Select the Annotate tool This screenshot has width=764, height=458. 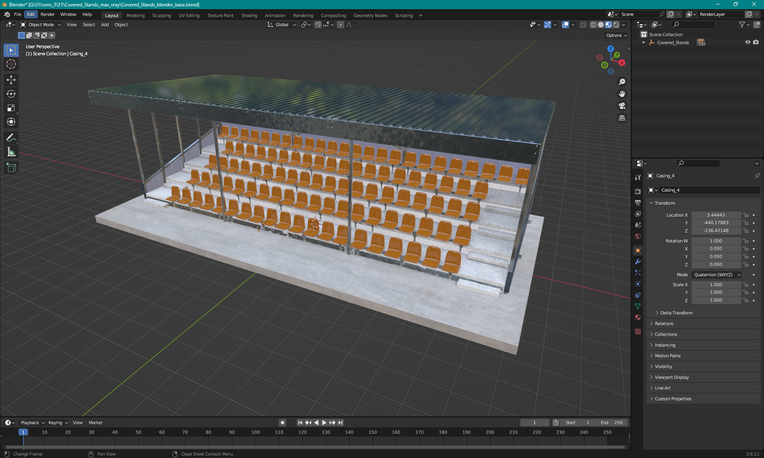pyautogui.click(x=11, y=138)
